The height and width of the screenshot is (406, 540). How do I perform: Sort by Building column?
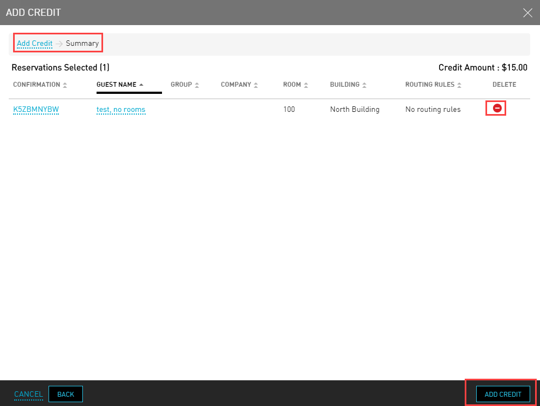(347, 85)
